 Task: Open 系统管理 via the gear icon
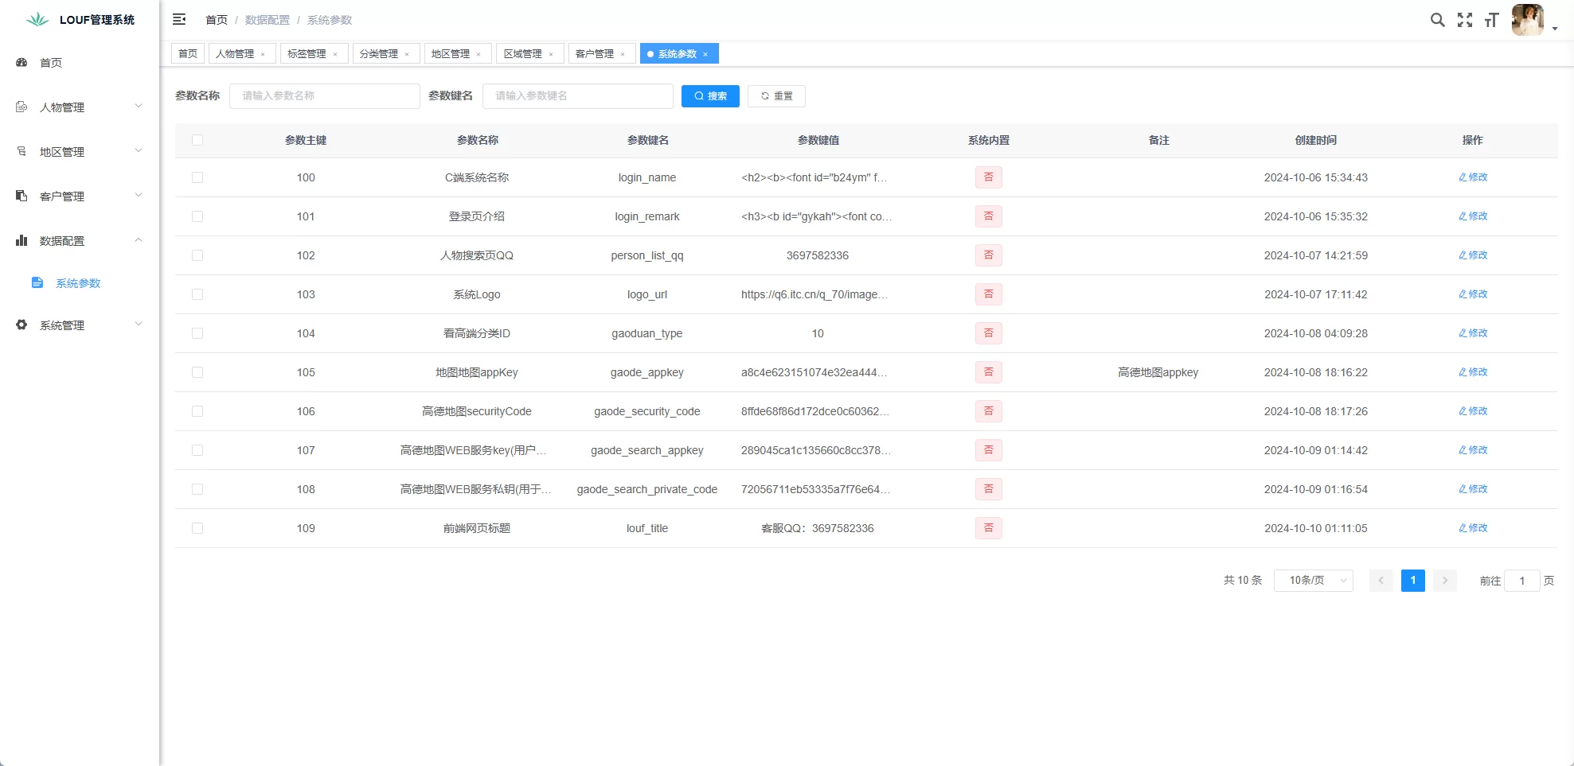21,325
